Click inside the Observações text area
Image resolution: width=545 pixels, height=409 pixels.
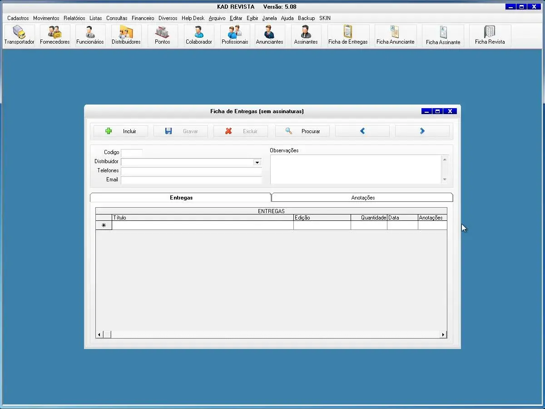coord(355,169)
